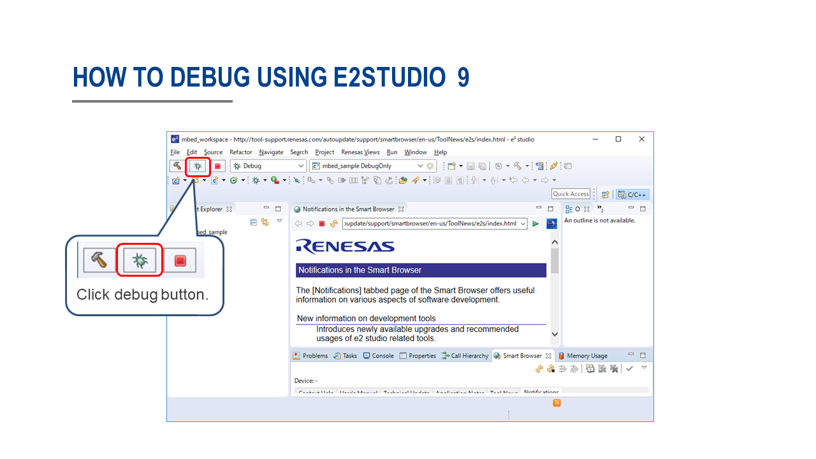Close the Smart Browser bottom tab
The image size is (816, 459).
coord(548,356)
